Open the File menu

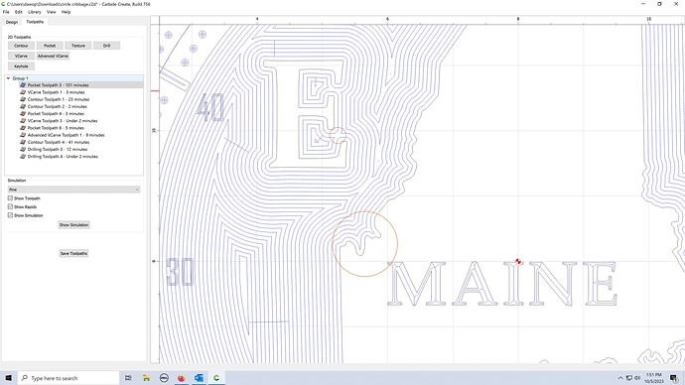point(6,12)
